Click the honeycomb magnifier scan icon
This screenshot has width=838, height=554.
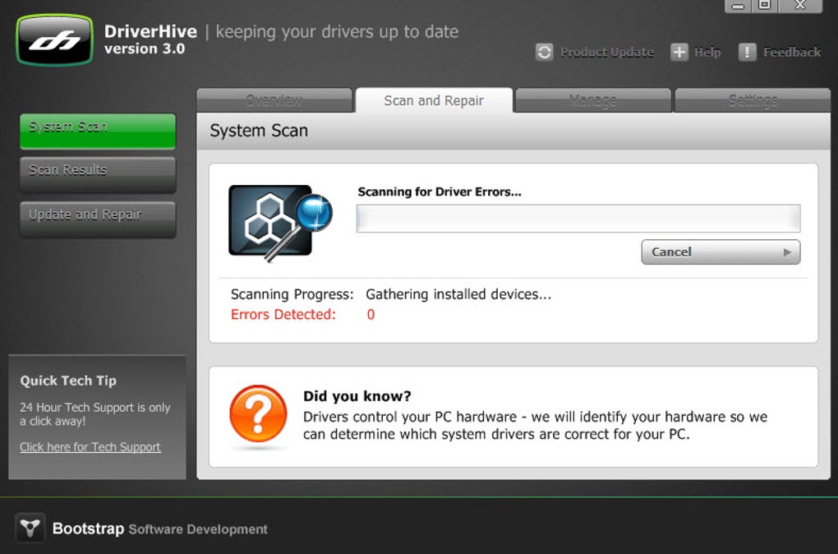coord(280,223)
